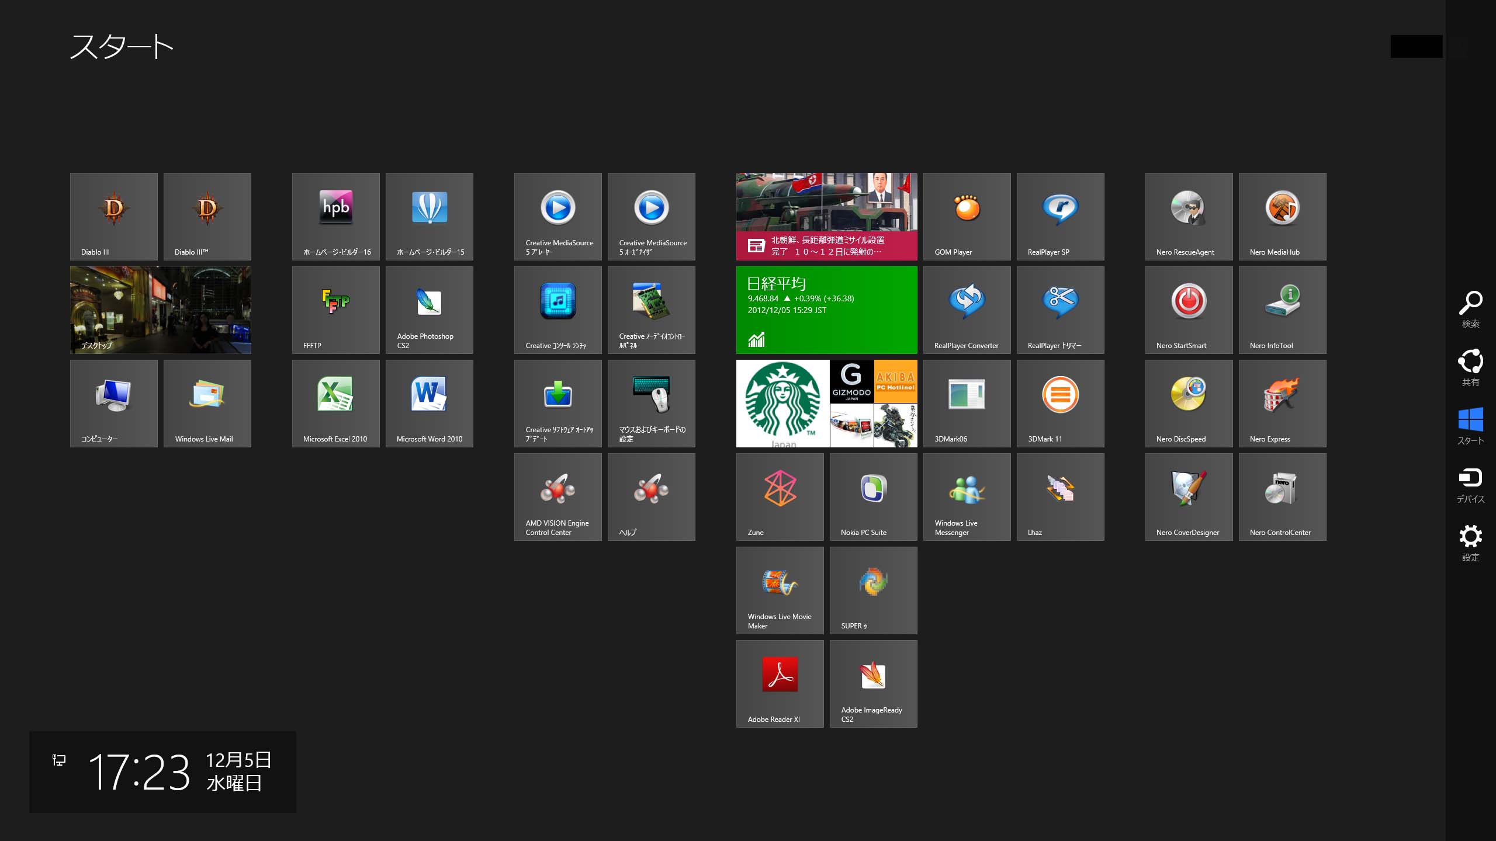Open the 検索 search charm
1496x841 pixels.
pos(1470,310)
